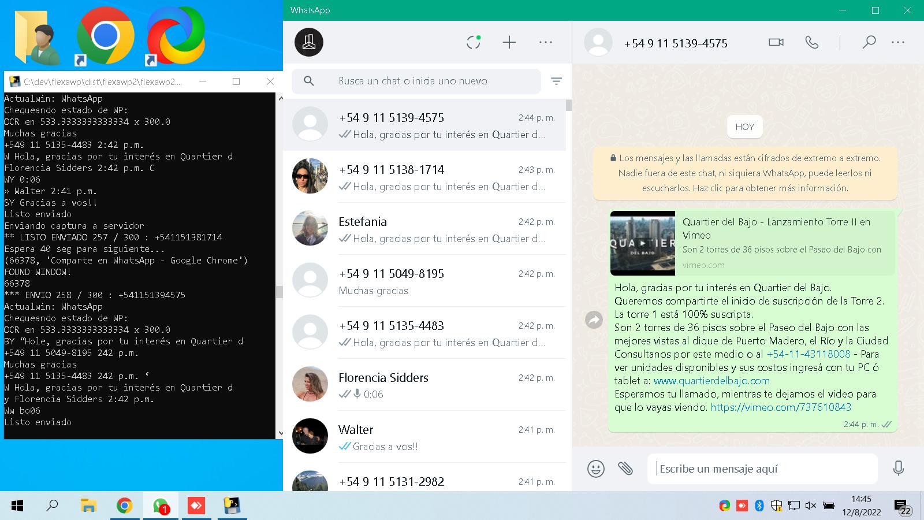Click the encryption notice banner
This screenshot has width=924, height=520.
pos(745,173)
